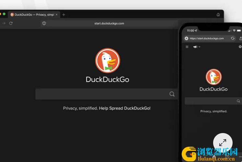242x162 pixels.
Task: Go forward with the arrow button
Action: (4, 23)
